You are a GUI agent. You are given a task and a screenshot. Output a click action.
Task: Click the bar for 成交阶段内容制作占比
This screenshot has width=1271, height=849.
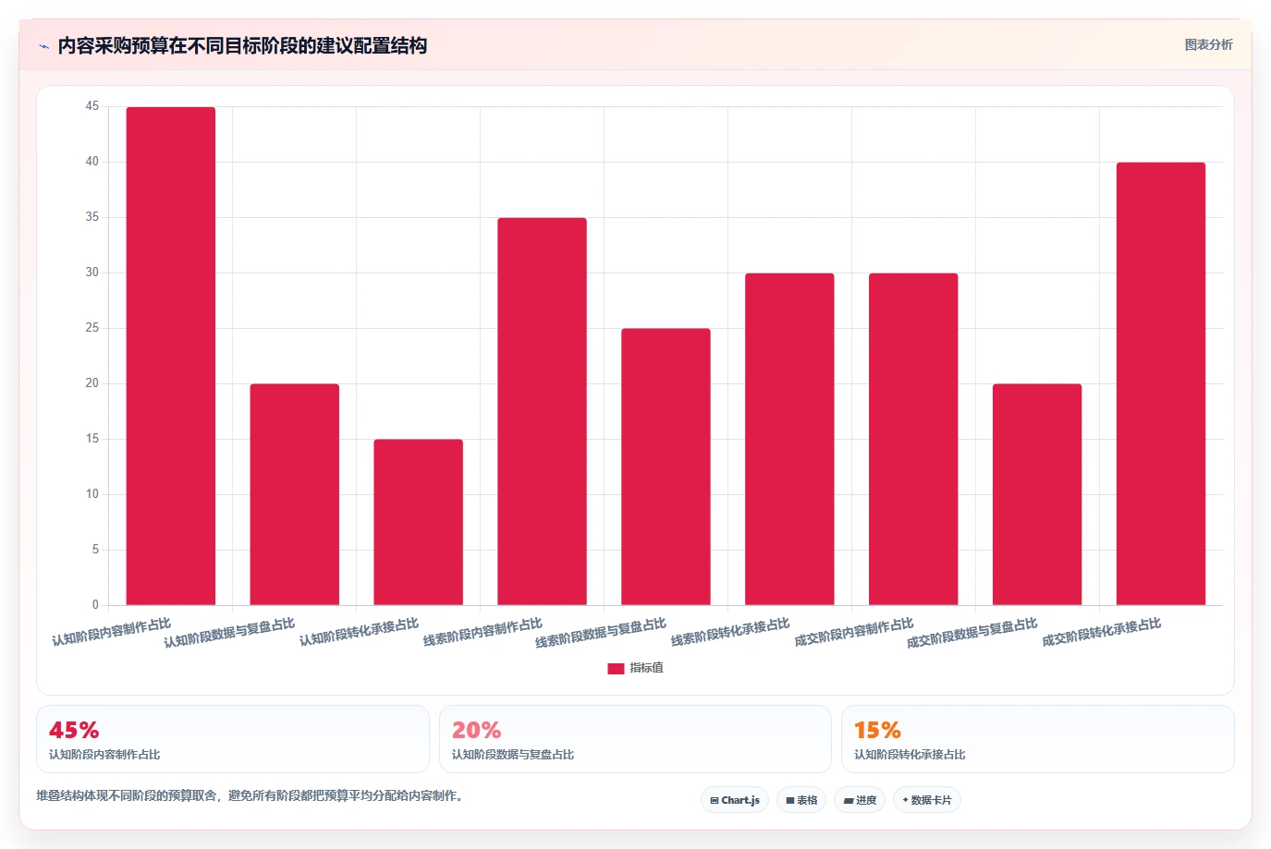click(x=913, y=439)
